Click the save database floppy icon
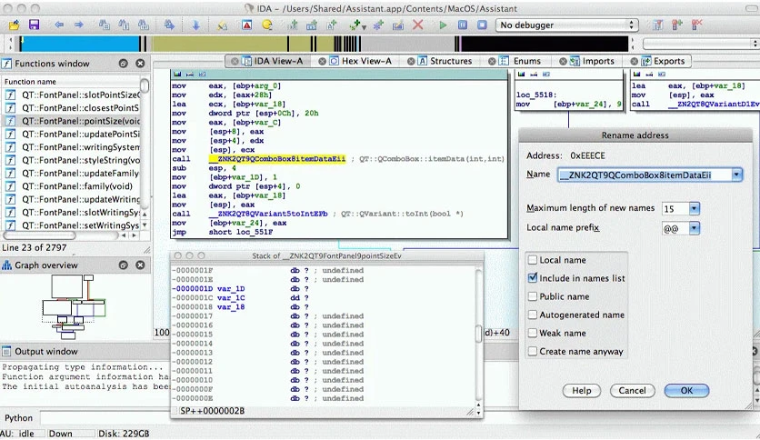The image size is (760, 440). point(34,25)
